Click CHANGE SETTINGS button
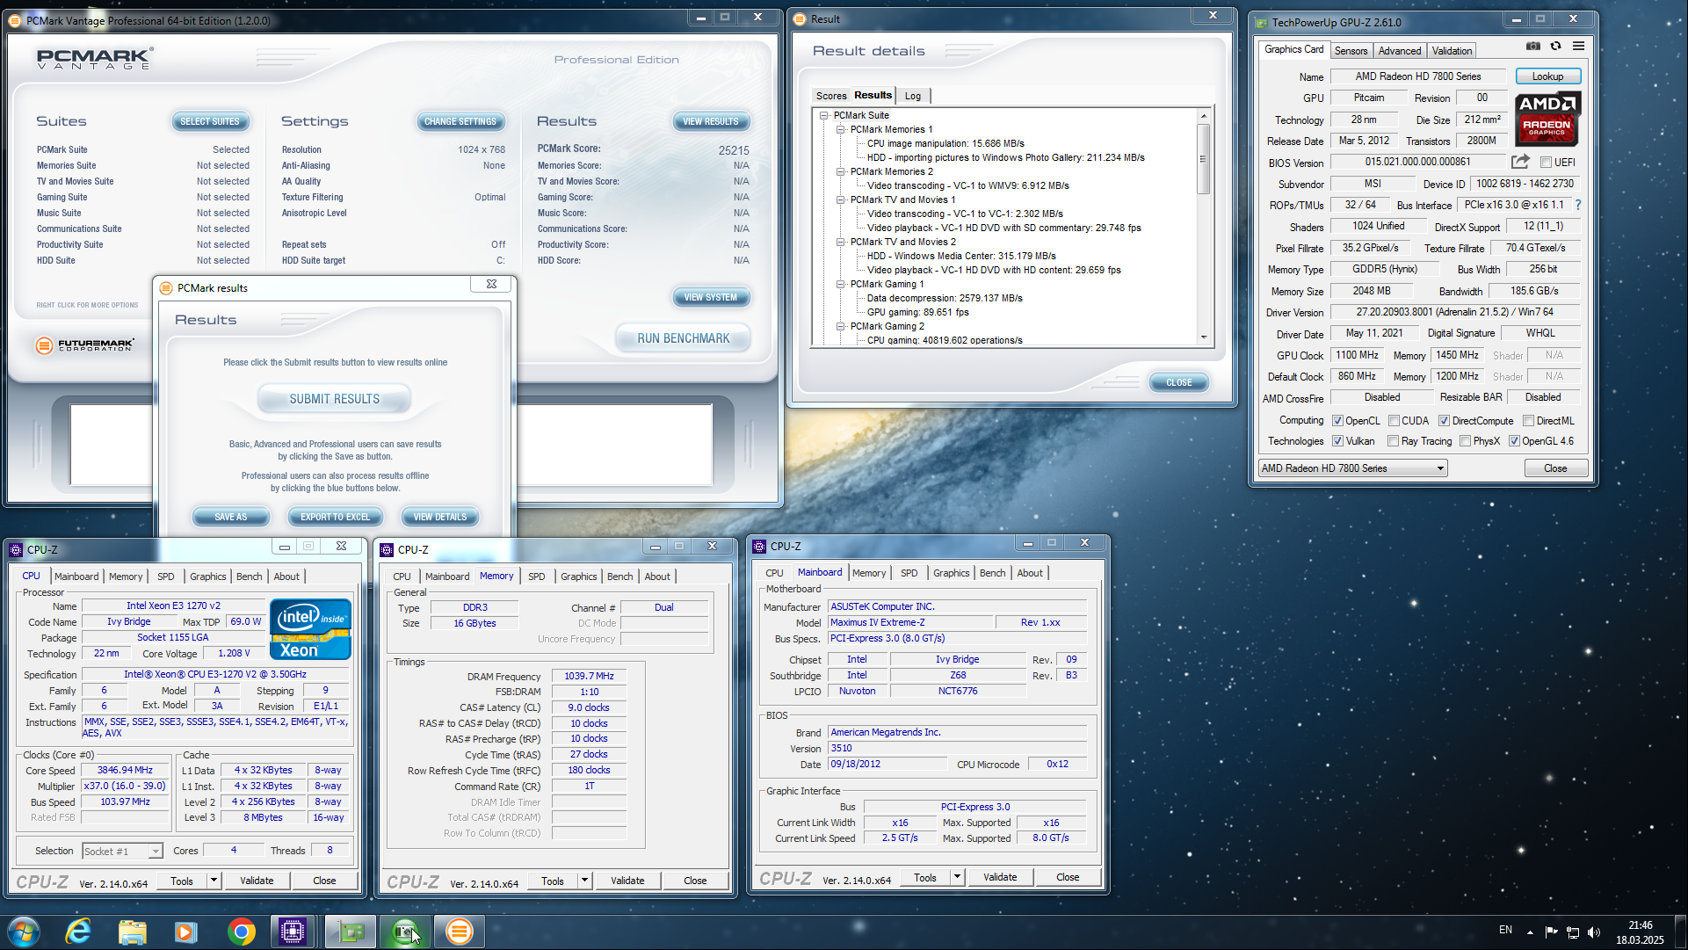 [x=460, y=121]
